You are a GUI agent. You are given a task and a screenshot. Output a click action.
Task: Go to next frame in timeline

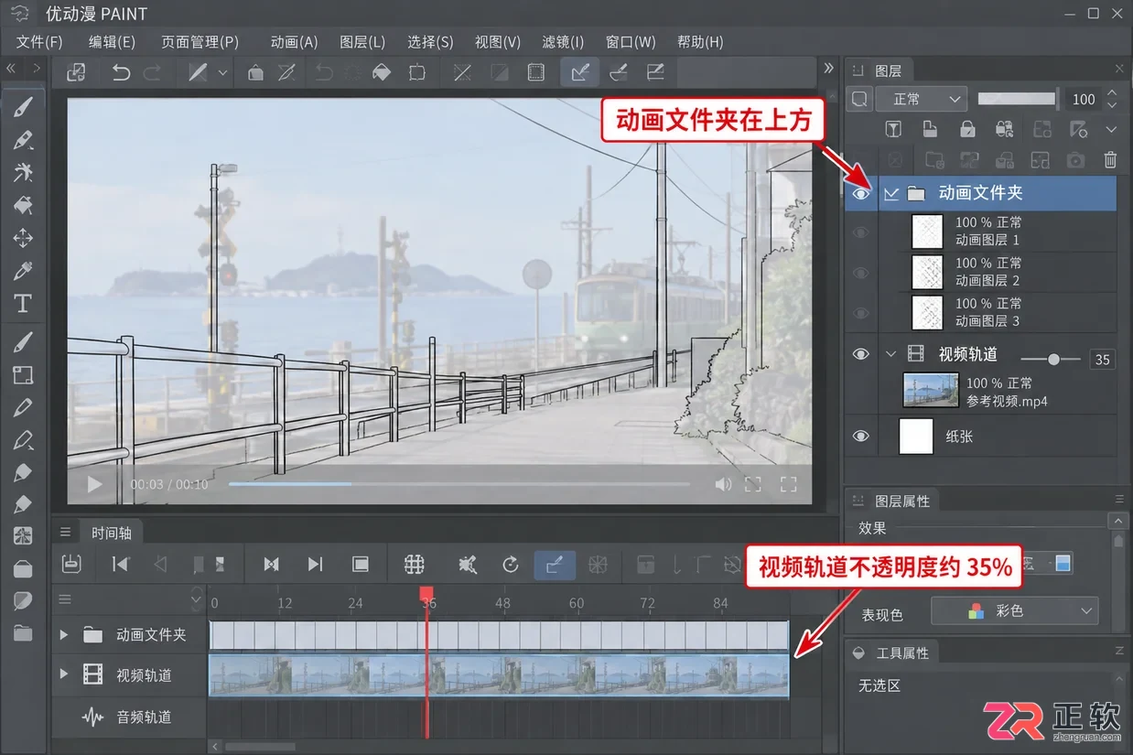(x=271, y=565)
